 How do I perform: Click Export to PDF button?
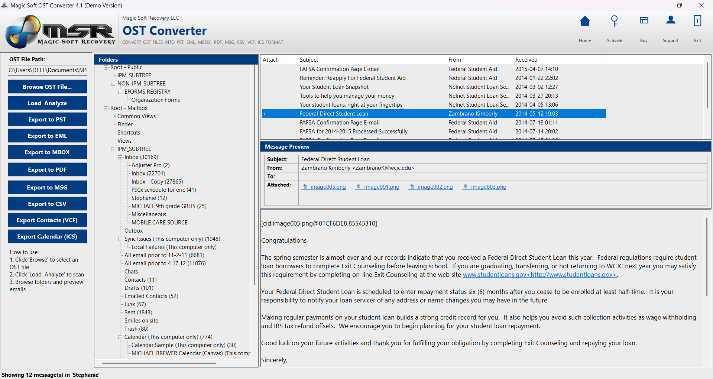[48, 169]
